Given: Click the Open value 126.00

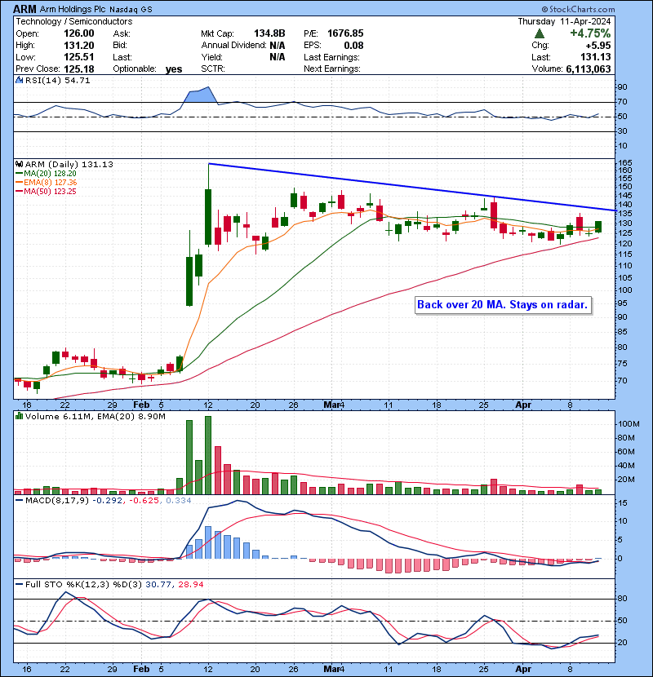Looking at the screenshot, I should point(78,33).
